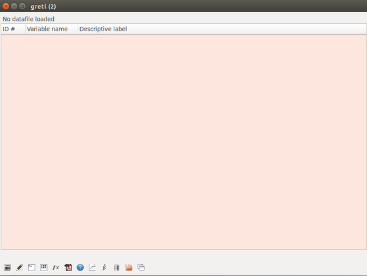Open the OLS model beta-hat icon
This screenshot has height=276, width=367.
point(105,267)
